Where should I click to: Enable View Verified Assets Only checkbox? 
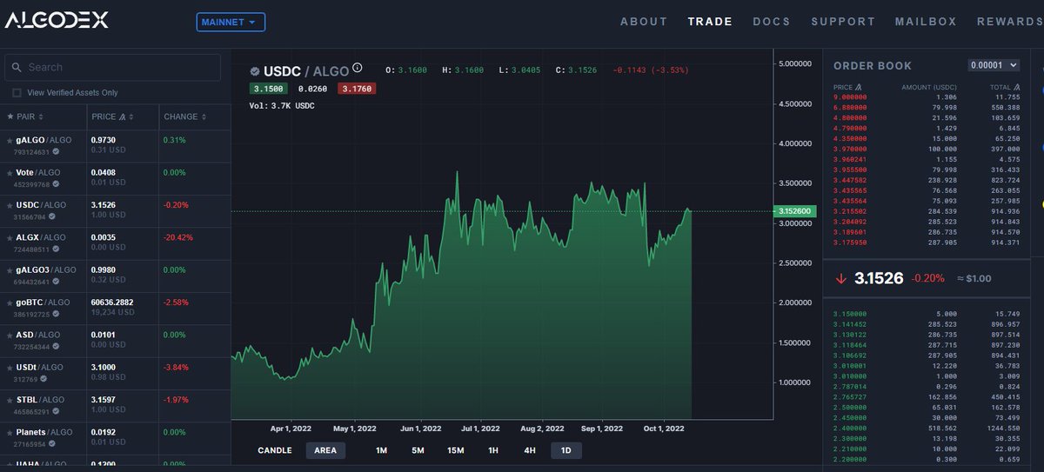(17, 92)
